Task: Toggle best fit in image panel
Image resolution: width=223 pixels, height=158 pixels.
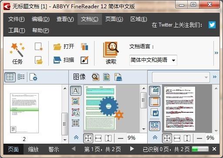Action: coord(88,138)
